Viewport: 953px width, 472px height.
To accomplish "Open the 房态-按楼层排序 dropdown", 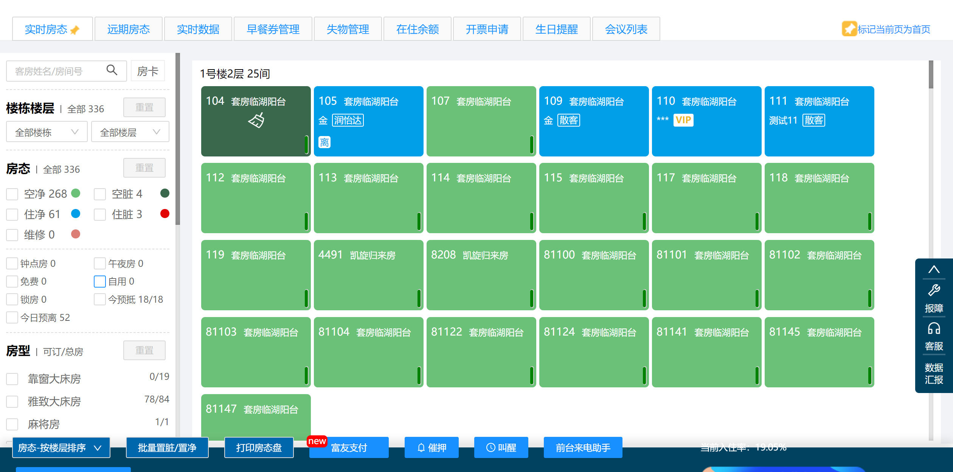I will tap(61, 447).
